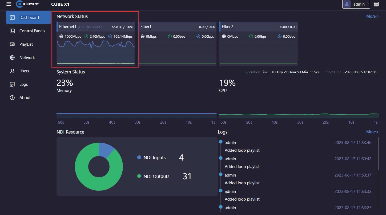
Task: Click the Memory usage graph line
Action: coord(136,114)
